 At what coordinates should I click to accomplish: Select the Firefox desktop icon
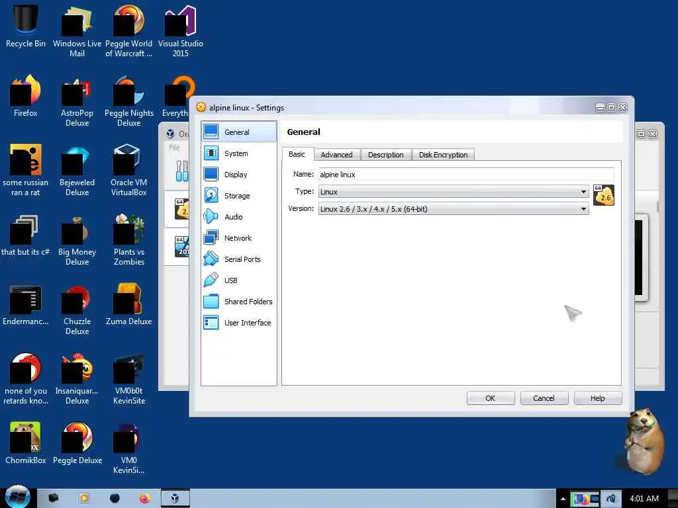pyautogui.click(x=26, y=96)
